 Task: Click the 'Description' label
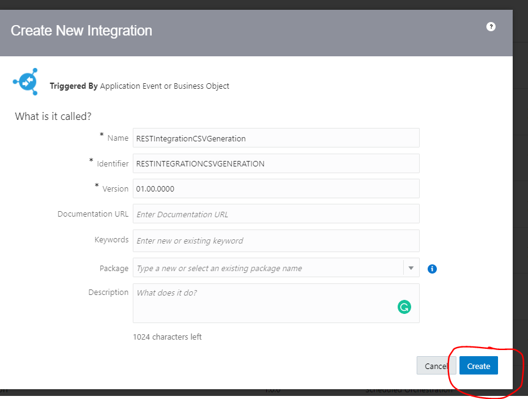(x=108, y=293)
